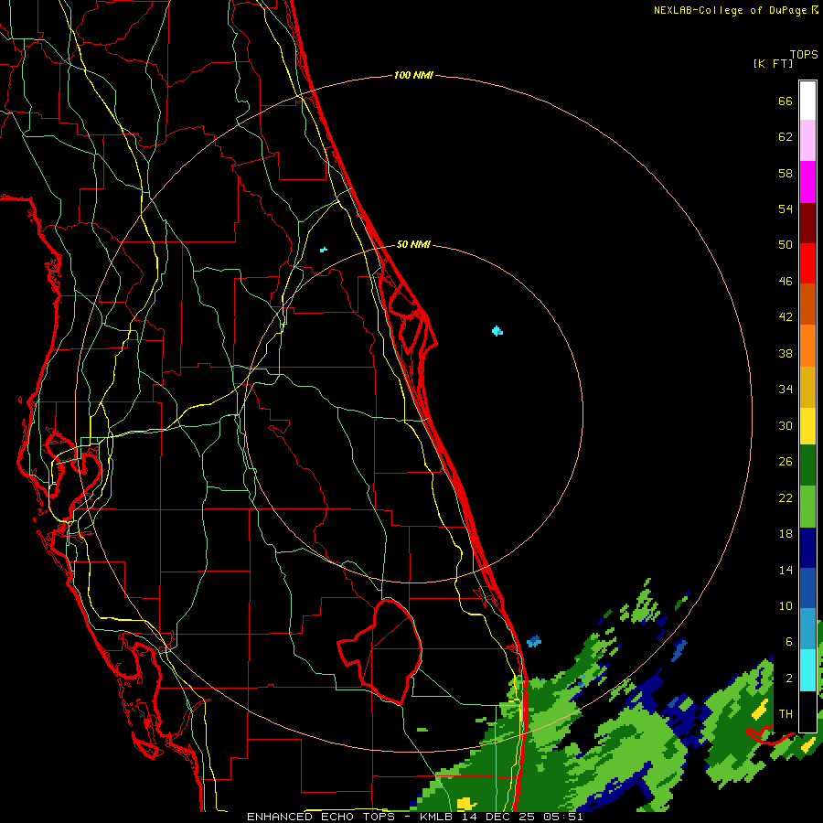Click the '34' legend value

pos(786,390)
